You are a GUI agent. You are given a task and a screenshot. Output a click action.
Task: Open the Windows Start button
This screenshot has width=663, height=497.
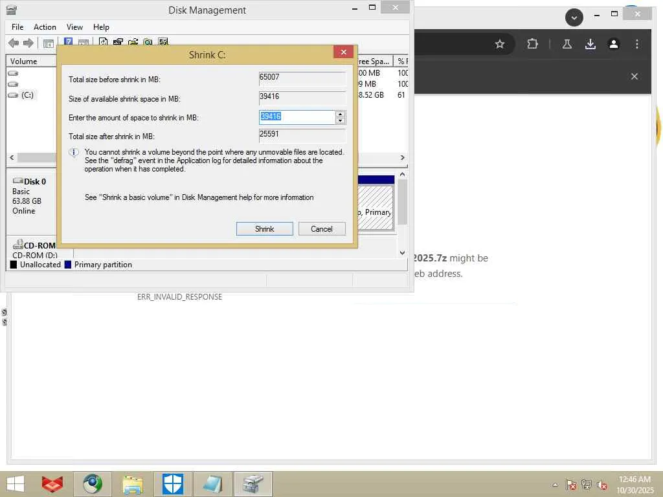click(16, 484)
